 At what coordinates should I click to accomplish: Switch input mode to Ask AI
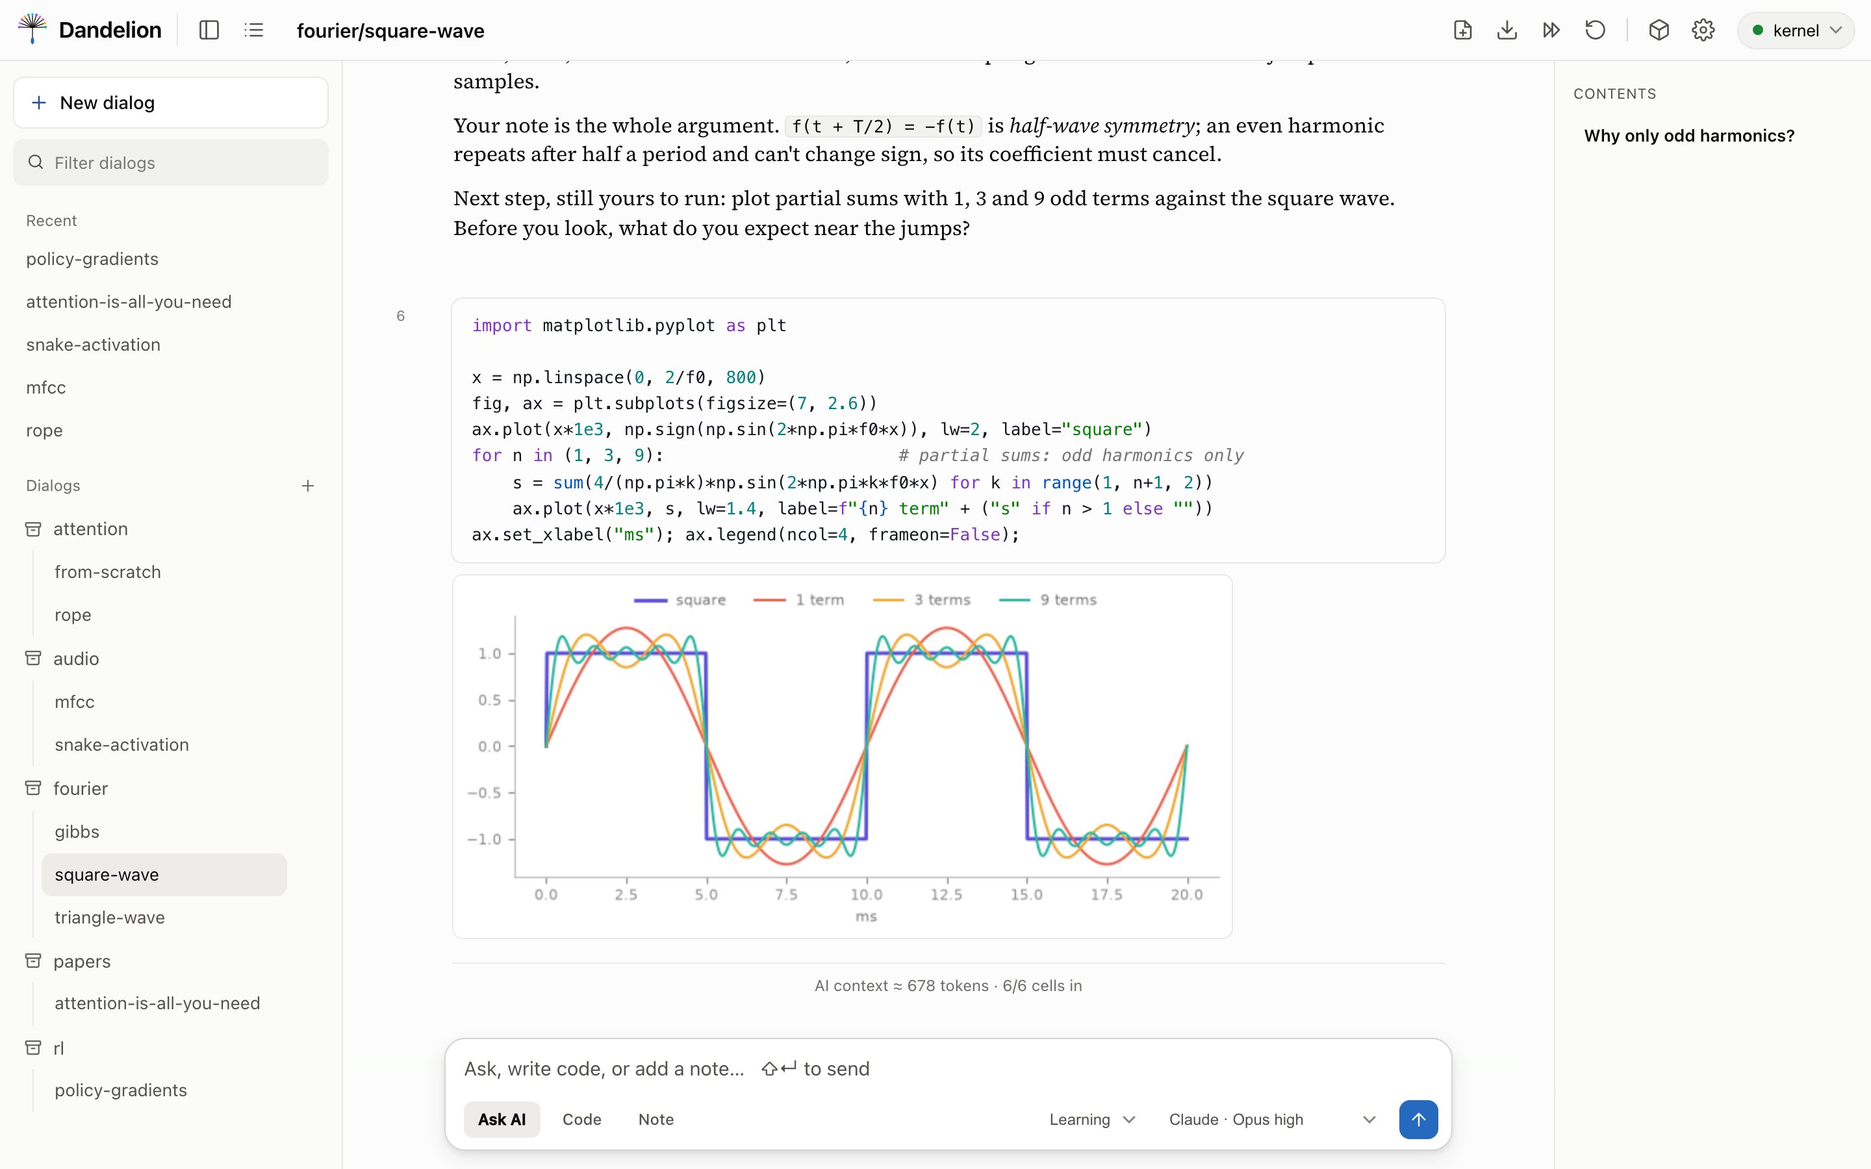pyautogui.click(x=502, y=1120)
